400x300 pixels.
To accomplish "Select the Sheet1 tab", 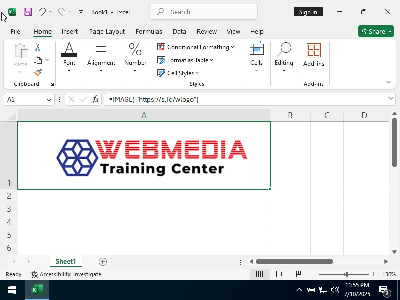I will coord(66,261).
